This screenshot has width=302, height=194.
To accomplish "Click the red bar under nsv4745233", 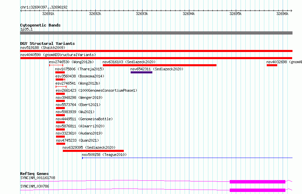I will pyautogui.click(x=61, y=144).
